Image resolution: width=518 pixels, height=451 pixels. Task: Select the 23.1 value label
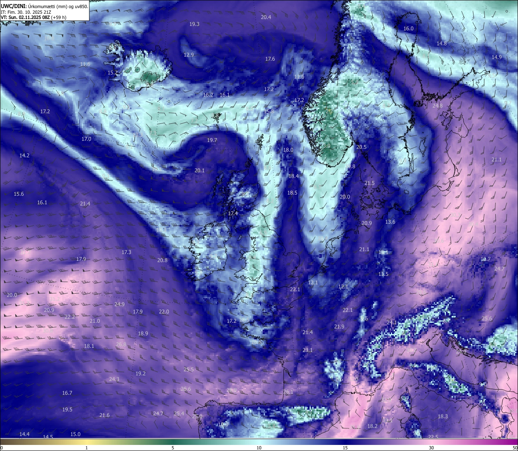pos(308,350)
